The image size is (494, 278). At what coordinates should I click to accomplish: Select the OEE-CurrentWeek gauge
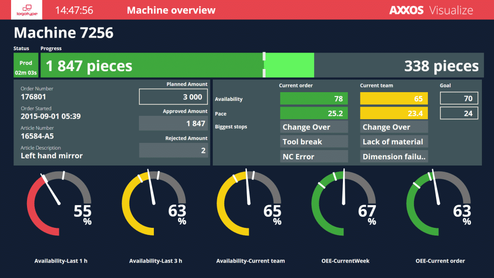coord(343,204)
